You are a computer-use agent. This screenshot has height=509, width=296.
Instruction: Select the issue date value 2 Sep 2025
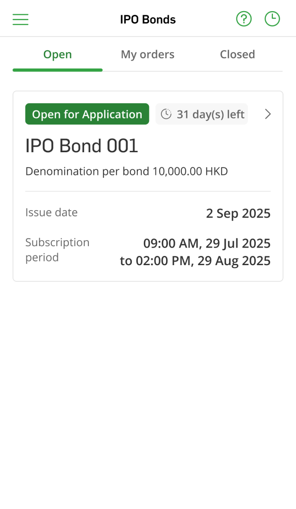238,214
